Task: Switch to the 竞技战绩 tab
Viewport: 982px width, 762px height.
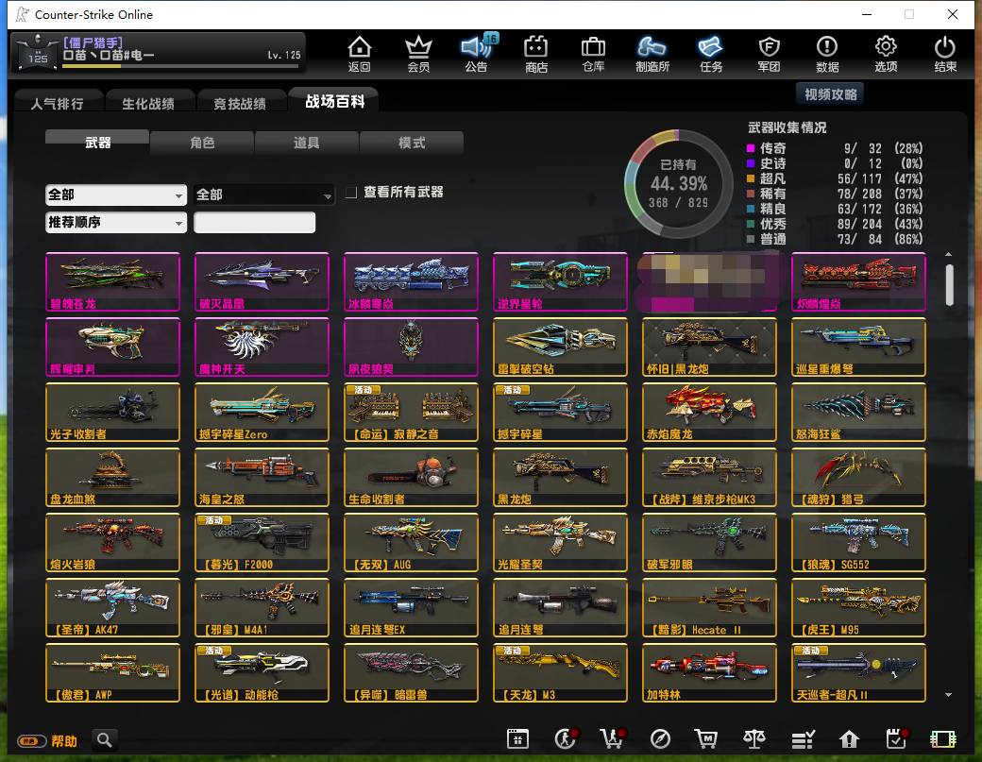Action: (240, 103)
